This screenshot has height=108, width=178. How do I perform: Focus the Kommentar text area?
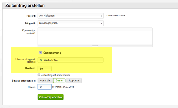(95, 36)
